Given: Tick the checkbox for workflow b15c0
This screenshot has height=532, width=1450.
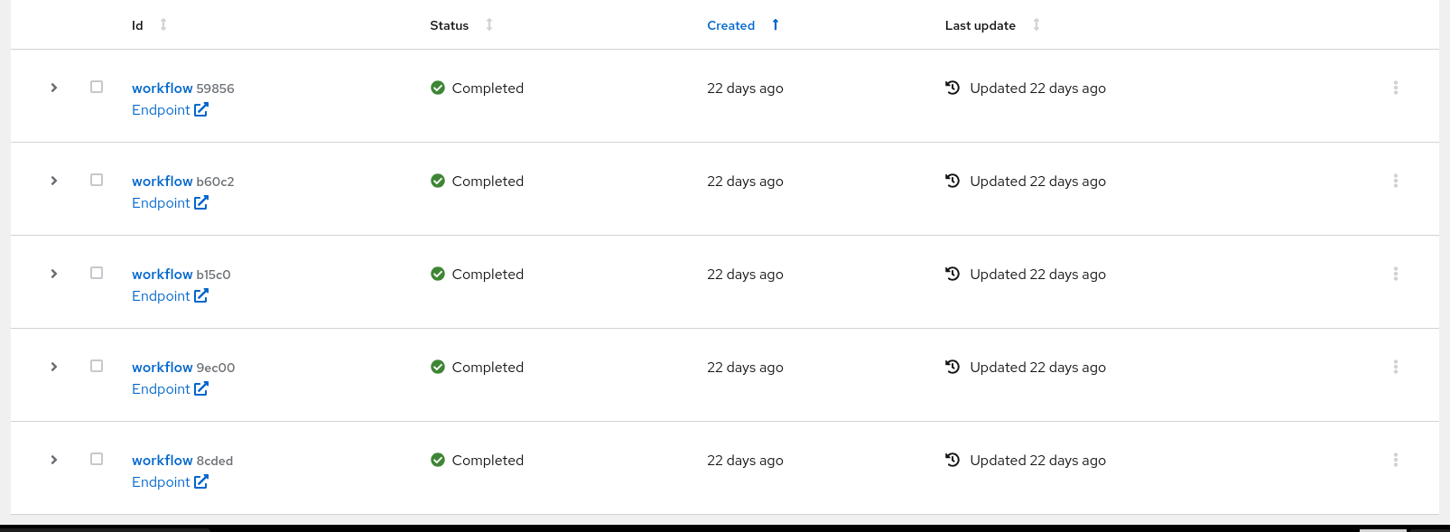Looking at the screenshot, I should tap(97, 273).
